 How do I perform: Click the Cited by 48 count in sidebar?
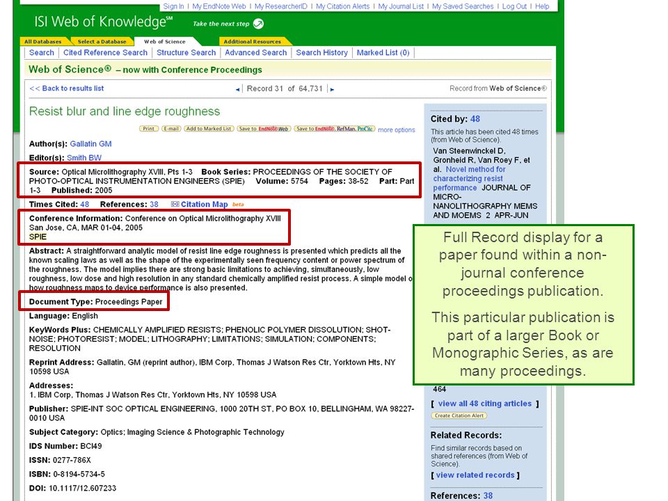pos(475,119)
